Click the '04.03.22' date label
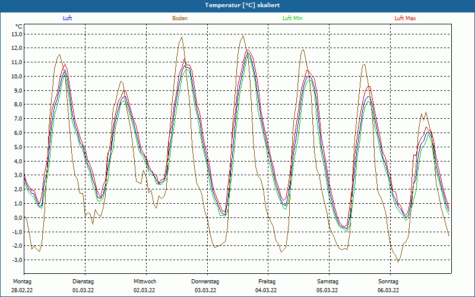The height and width of the screenshot is (297, 475). [x=266, y=290]
